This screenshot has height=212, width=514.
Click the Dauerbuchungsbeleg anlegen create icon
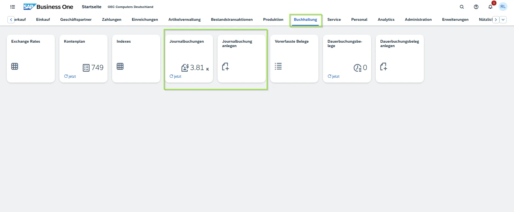click(384, 66)
